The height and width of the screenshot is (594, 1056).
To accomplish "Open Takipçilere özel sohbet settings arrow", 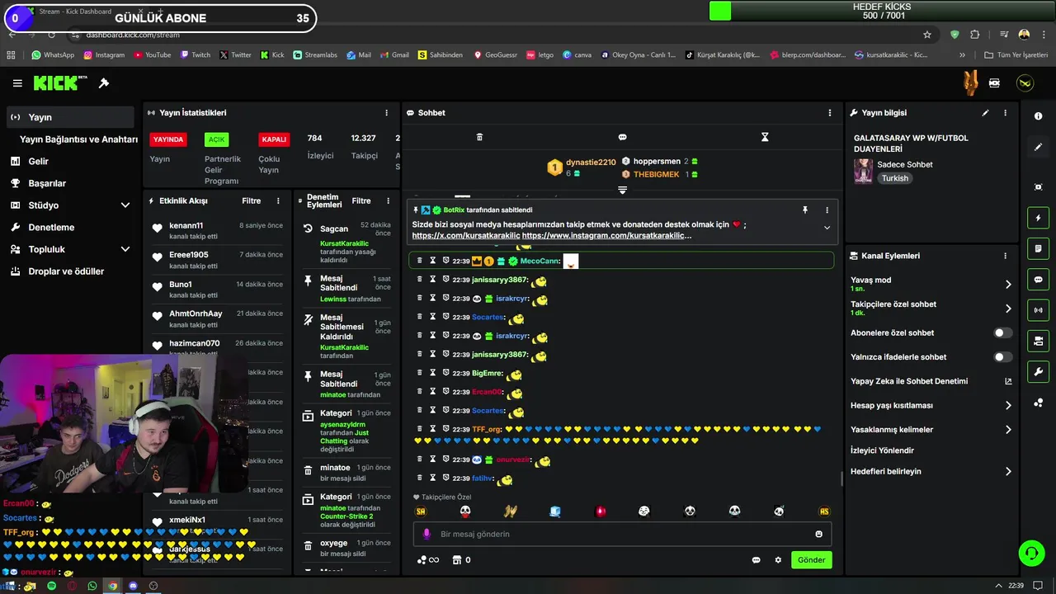I will click(1008, 309).
